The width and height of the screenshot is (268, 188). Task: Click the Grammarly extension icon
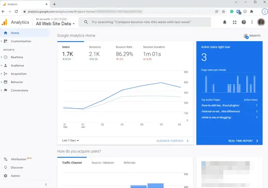(x=232, y=12)
